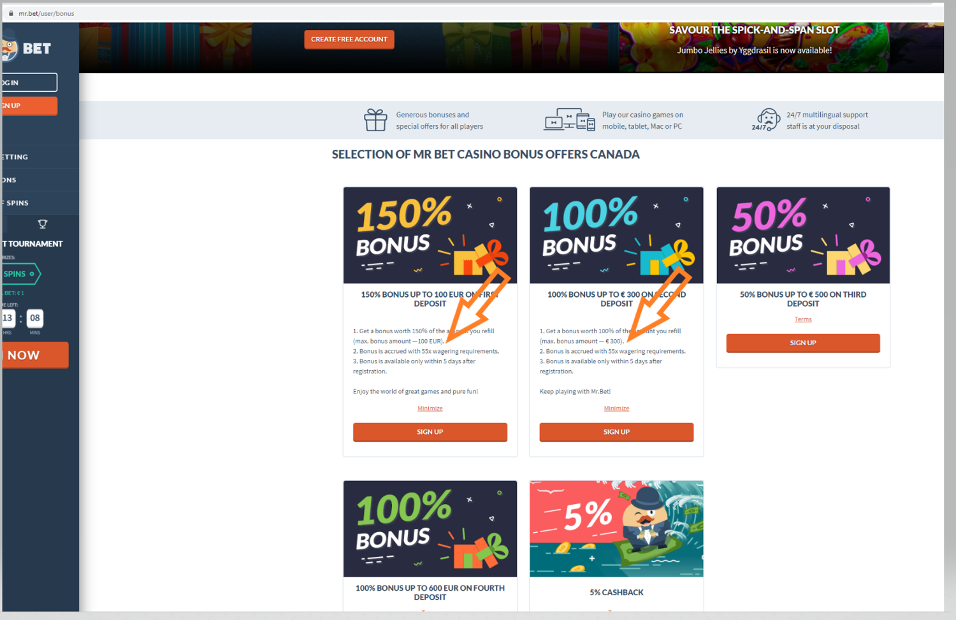Open the Log In button in the sidebar
Screen dimensions: 956x620
(29, 82)
